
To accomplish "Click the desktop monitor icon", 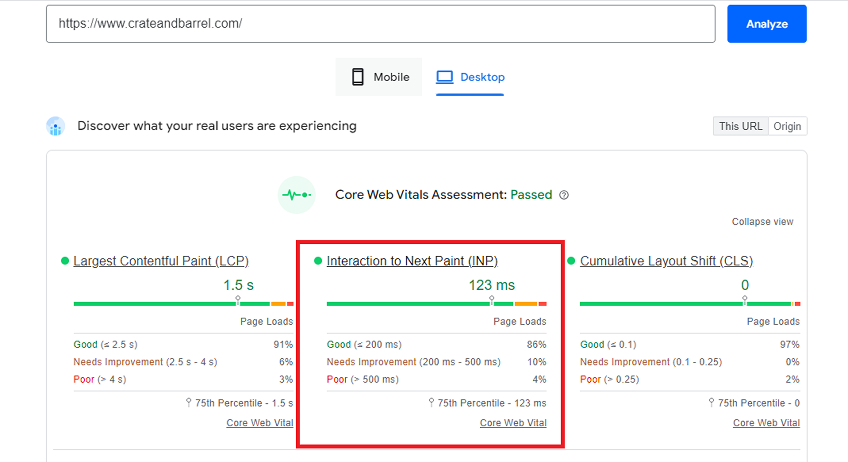I will pos(444,77).
